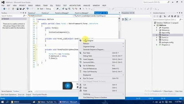Close the Properties panel tab
This screenshot has height=104, width=184.
point(133,13)
